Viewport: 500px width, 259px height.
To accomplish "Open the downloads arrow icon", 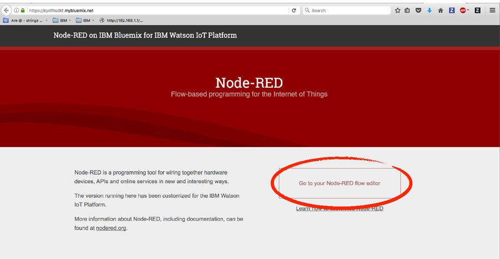I will tap(429, 10).
